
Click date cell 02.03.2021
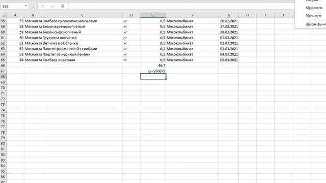[229, 43]
